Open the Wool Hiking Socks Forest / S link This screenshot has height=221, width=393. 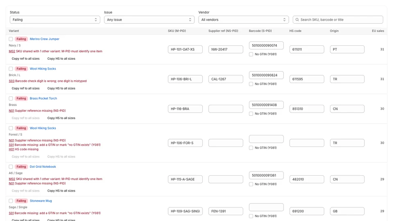(x=43, y=128)
